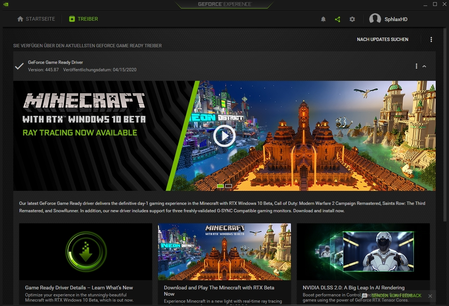Screen dimensions: 449x306
Task: Maximize the GeForce Experience window
Action: (x=435, y=4)
